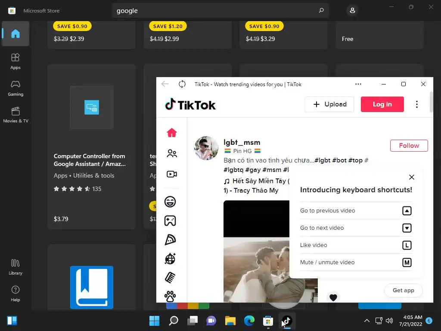Open File Explorer from the taskbar
Viewport: 441px width, 331px height.
tap(230, 321)
